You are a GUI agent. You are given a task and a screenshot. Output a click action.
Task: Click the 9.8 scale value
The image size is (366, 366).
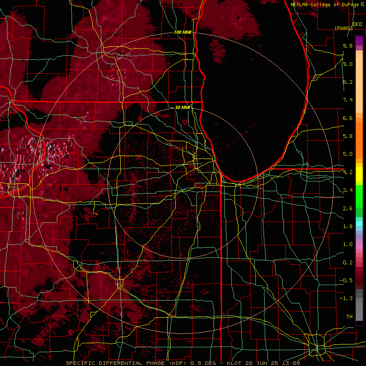(348, 46)
